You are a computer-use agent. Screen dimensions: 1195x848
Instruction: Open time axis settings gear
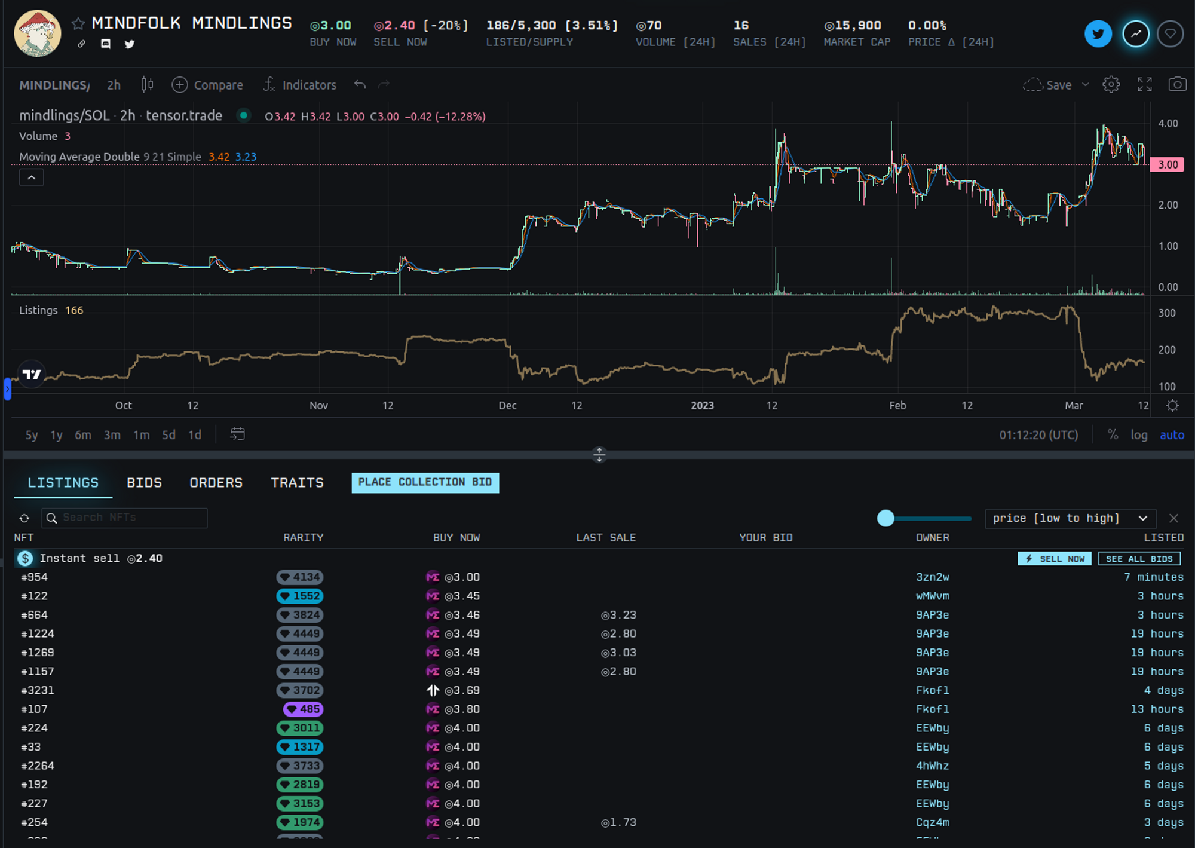(x=1172, y=405)
